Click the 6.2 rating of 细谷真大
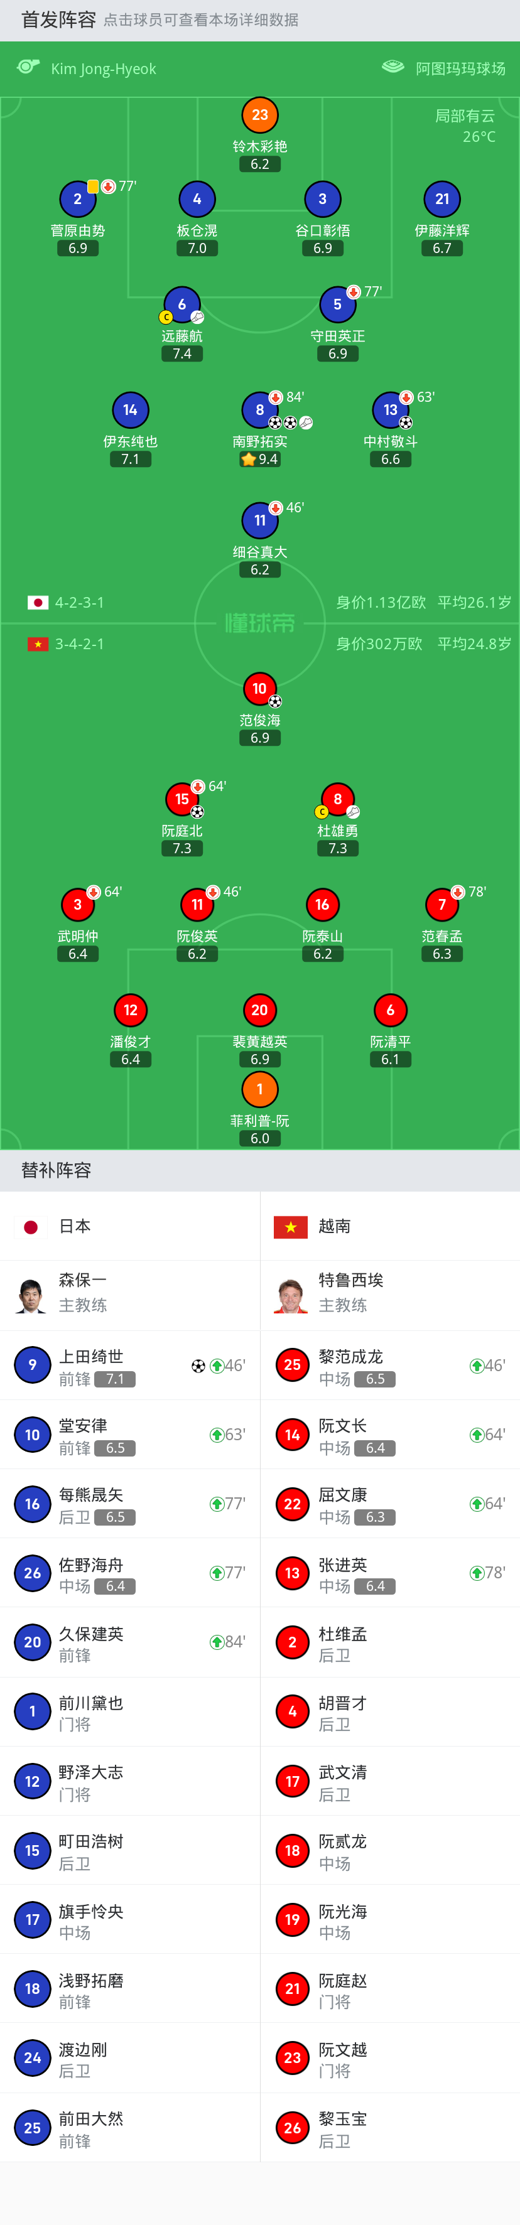520x2225 pixels. 260,569
